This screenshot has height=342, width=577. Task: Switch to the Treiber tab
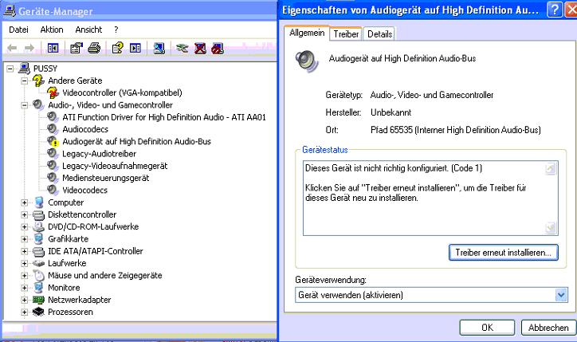click(346, 33)
